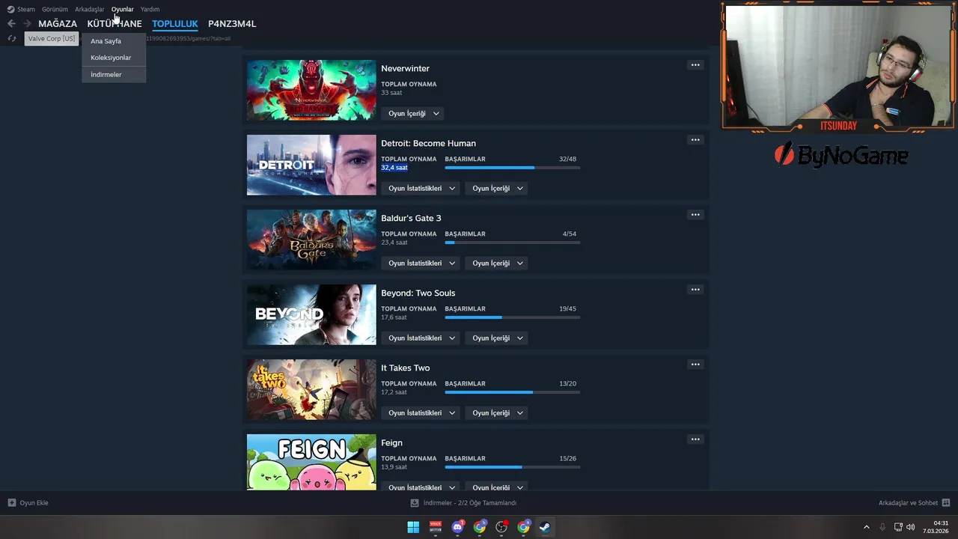Open the second Chrome taskbar icon
The image size is (958, 539).
(x=523, y=527)
